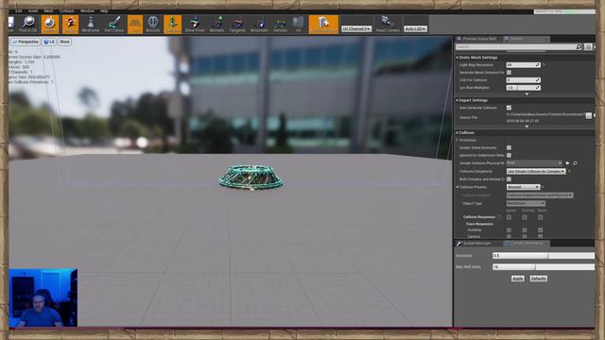Click the Reset Camera icon

click(x=388, y=24)
